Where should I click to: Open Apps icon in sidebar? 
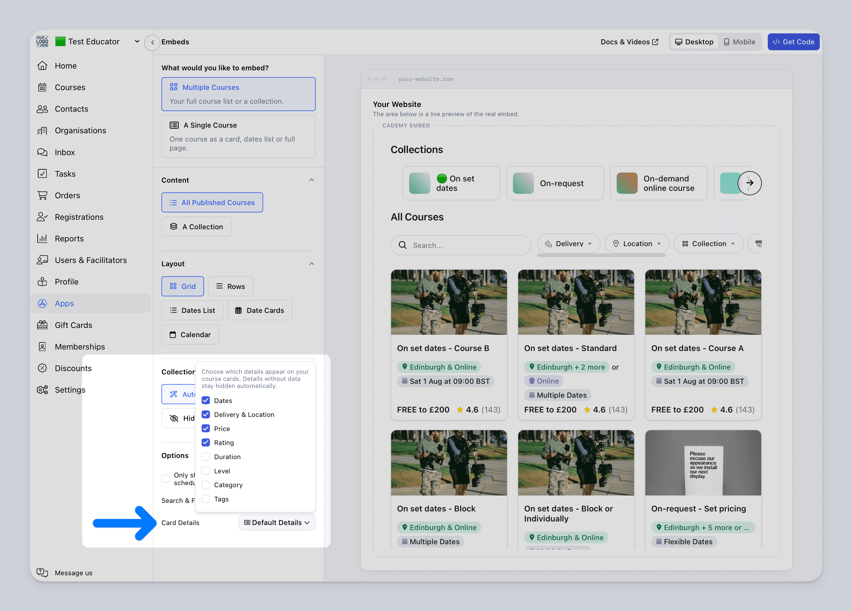[42, 303]
